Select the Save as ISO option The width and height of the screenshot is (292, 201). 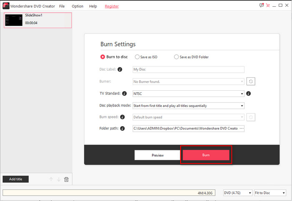(146, 57)
